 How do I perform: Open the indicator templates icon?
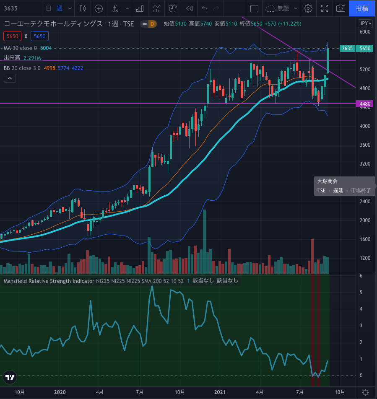point(156,8)
